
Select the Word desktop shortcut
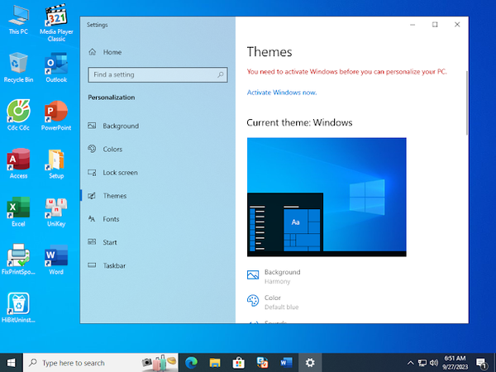coord(56,260)
